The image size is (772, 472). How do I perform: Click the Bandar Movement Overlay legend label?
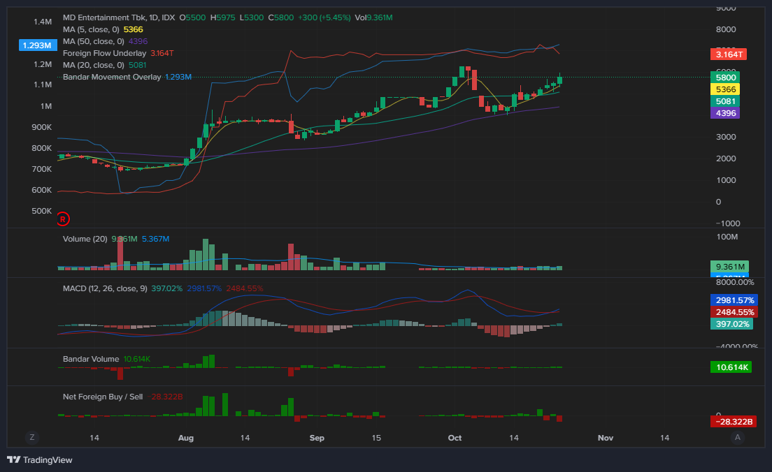click(111, 77)
